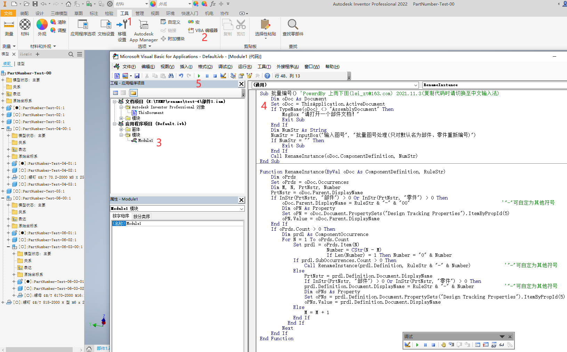Screen dimensions: 567x352
Task: Open the Find binoculars icon in the VBA toolbar
Action: pyautogui.click(x=171, y=76)
